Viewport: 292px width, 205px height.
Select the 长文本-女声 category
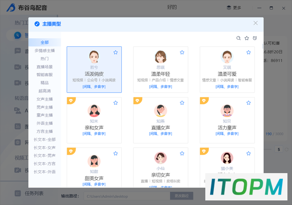[x=45, y=148]
